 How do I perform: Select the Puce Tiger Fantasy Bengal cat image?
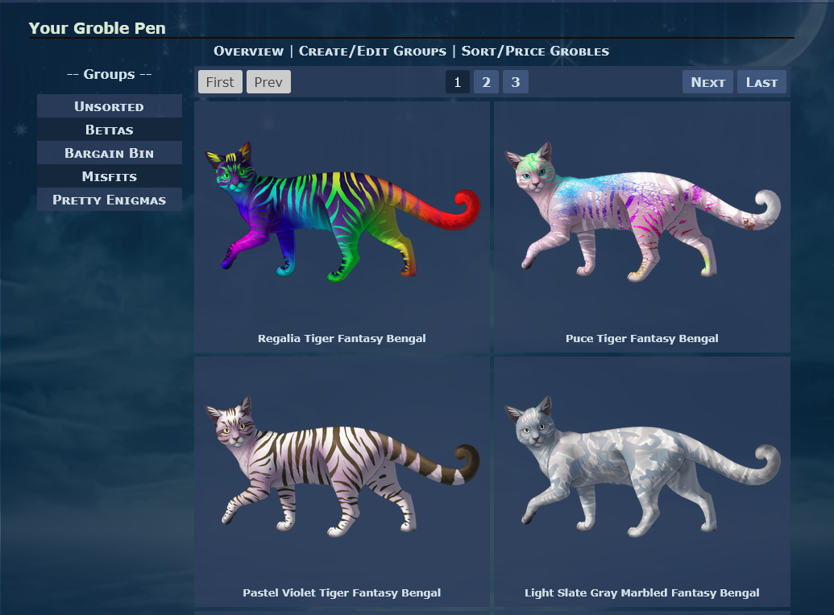[642, 213]
